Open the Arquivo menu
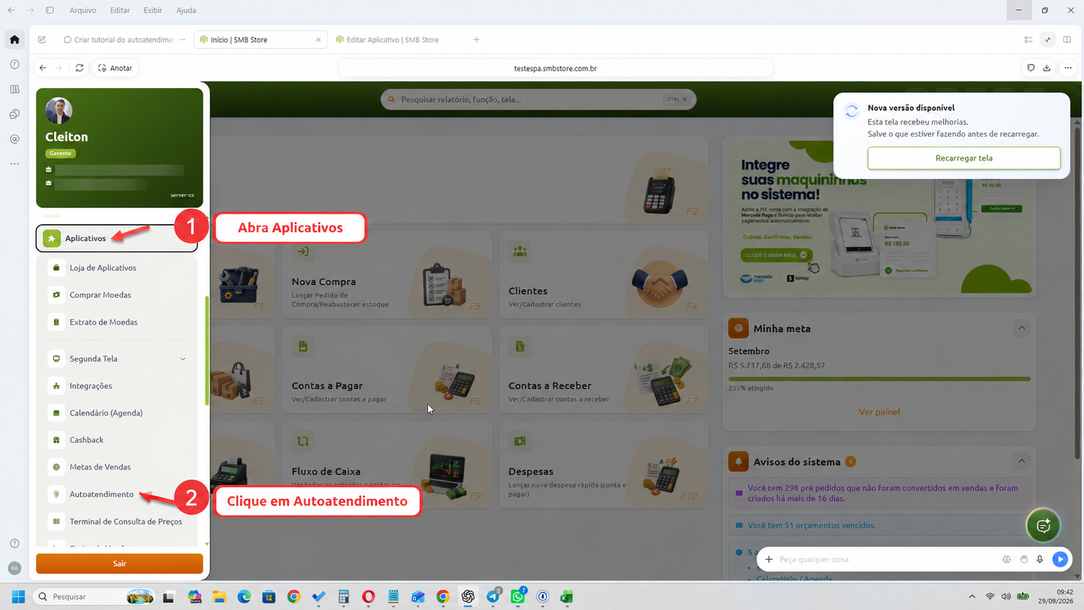This screenshot has height=610, width=1084. pos(83,10)
